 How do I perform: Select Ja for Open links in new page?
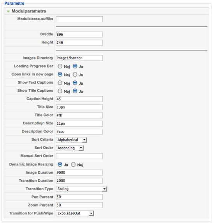click(75, 74)
